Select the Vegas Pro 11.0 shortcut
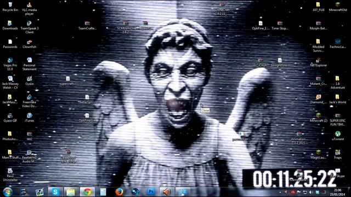The width and height of the screenshot is (351, 197). tap(10, 64)
